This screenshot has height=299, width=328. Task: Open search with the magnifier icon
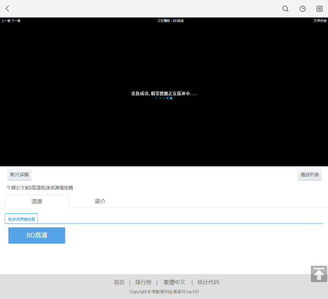[285, 9]
